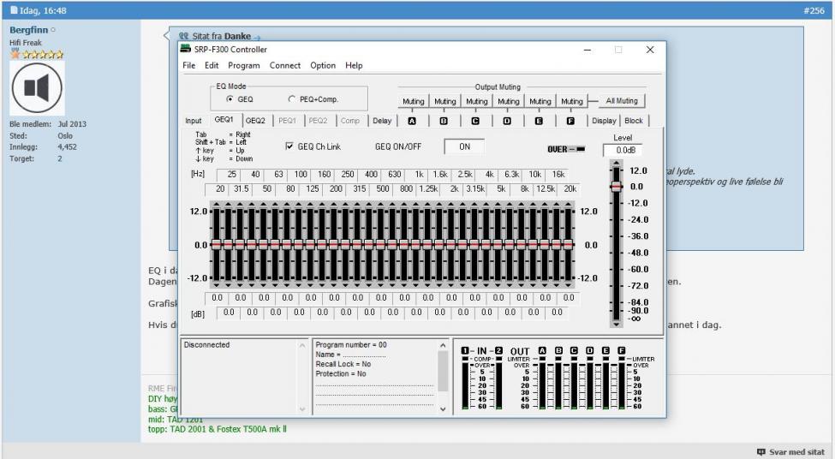This screenshot has height=459, width=835.
Task: Select the GEQ mode radio button
Action: pyautogui.click(x=230, y=99)
